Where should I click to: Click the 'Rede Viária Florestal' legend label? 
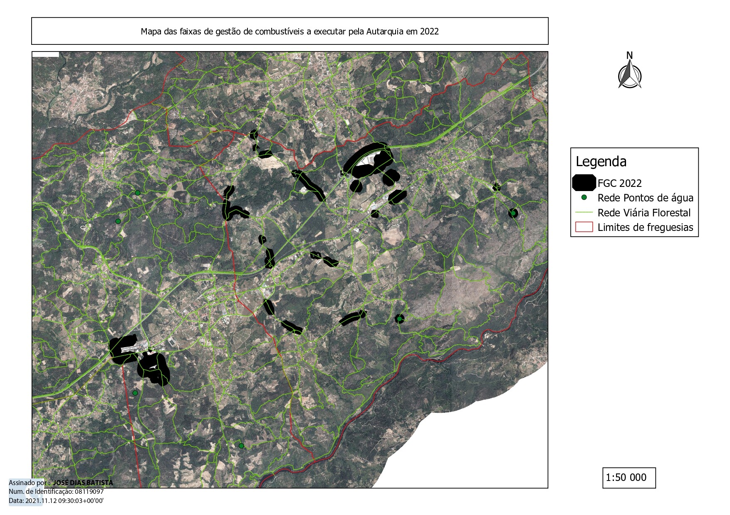643,213
